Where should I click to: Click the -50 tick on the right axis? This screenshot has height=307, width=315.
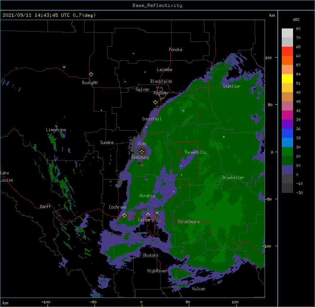coord(268,199)
